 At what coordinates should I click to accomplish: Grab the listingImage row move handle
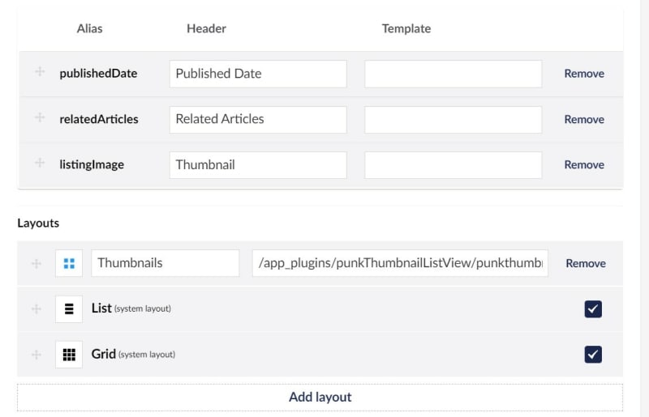[x=40, y=163]
